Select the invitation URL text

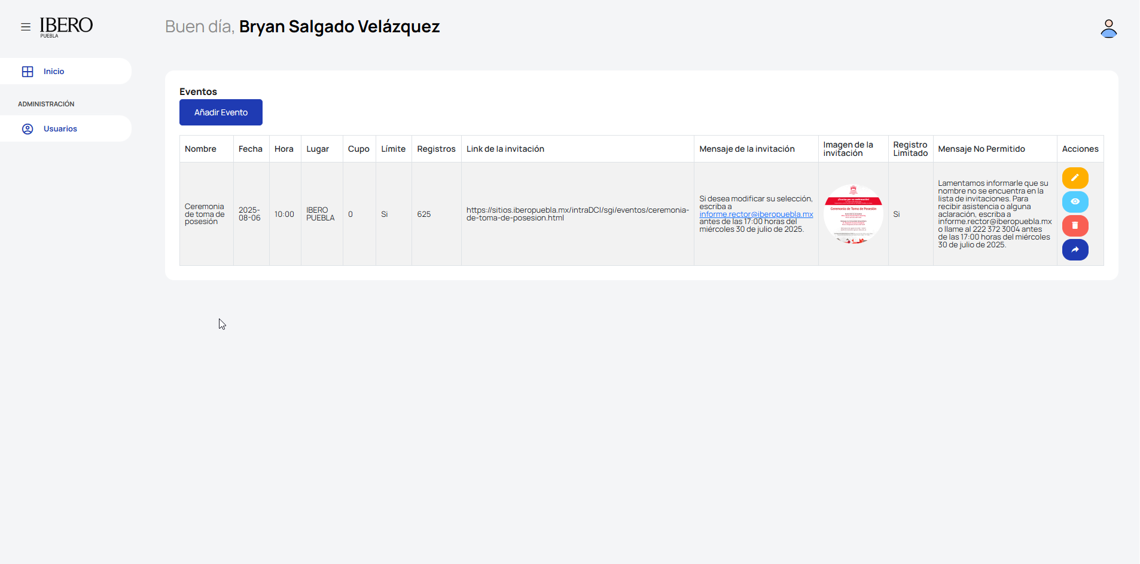tap(577, 214)
